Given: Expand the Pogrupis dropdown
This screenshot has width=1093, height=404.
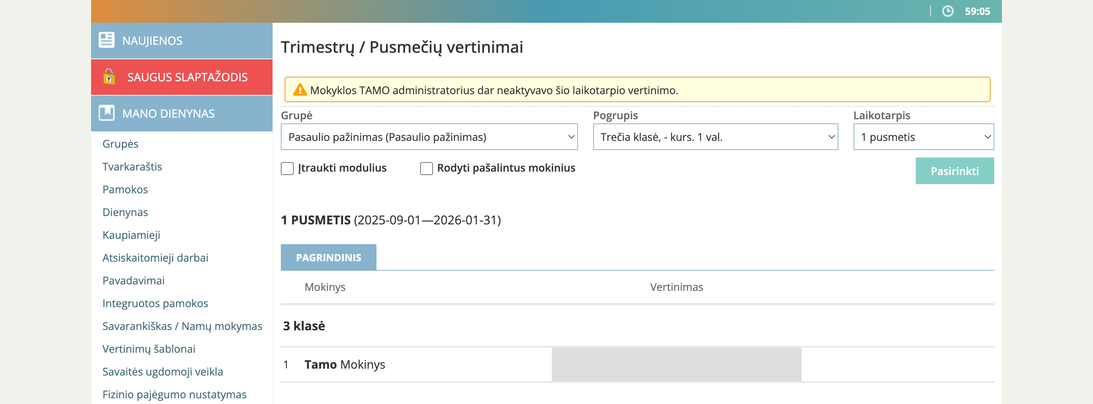Looking at the screenshot, I should click(x=715, y=137).
